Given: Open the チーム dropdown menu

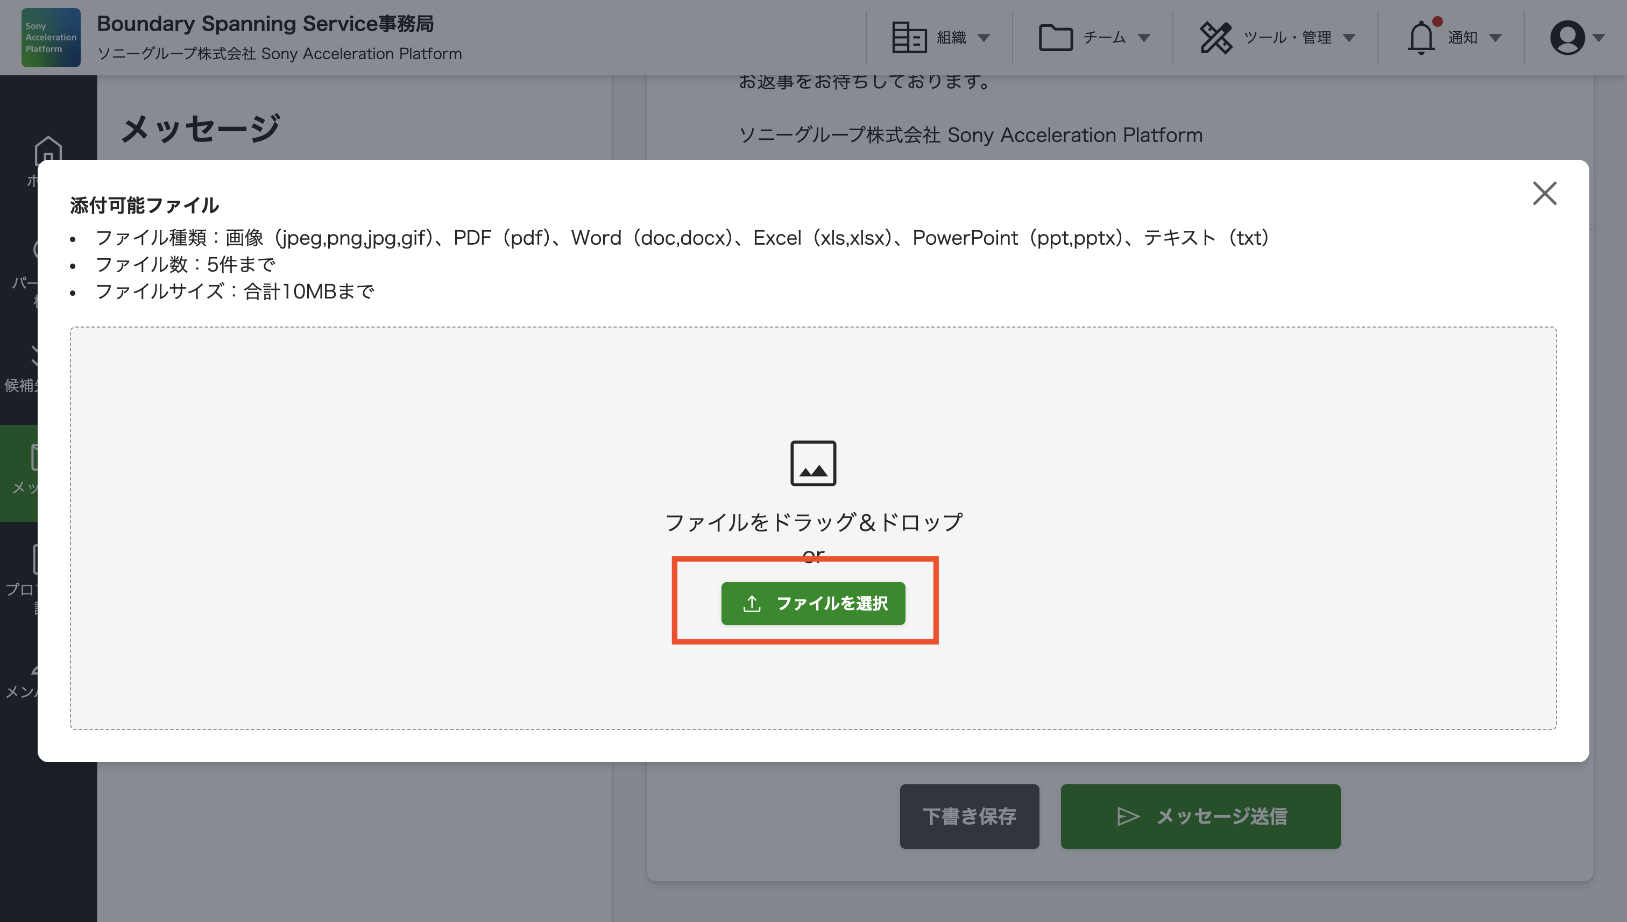Looking at the screenshot, I should click(1105, 38).
